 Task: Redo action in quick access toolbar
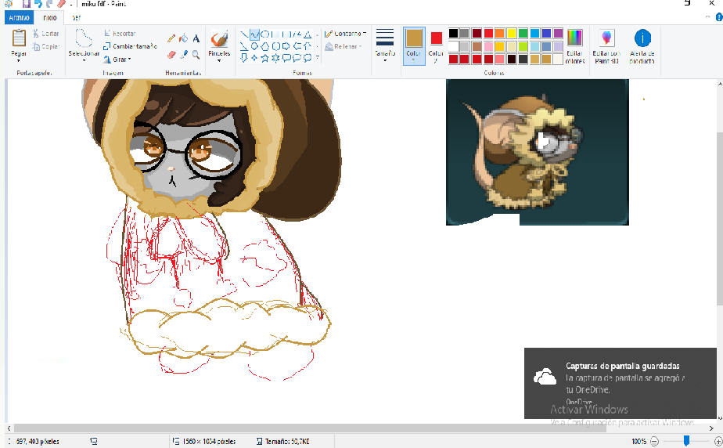tap(49, 4)
